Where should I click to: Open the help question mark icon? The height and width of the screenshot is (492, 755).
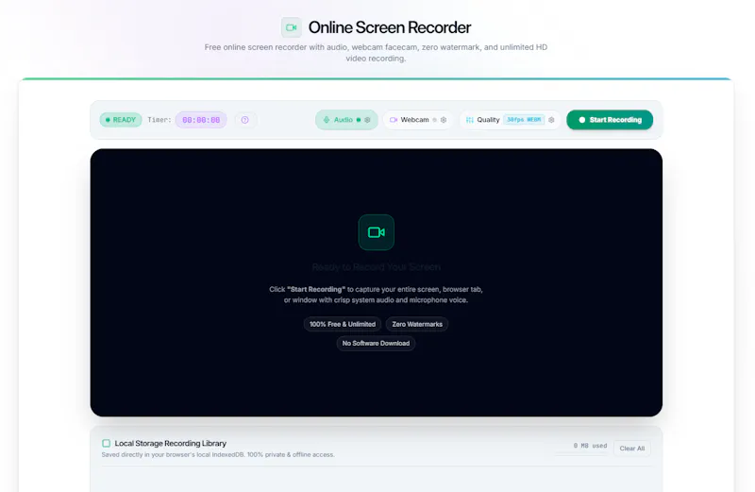pyautogui.click(x=244, y=120)
